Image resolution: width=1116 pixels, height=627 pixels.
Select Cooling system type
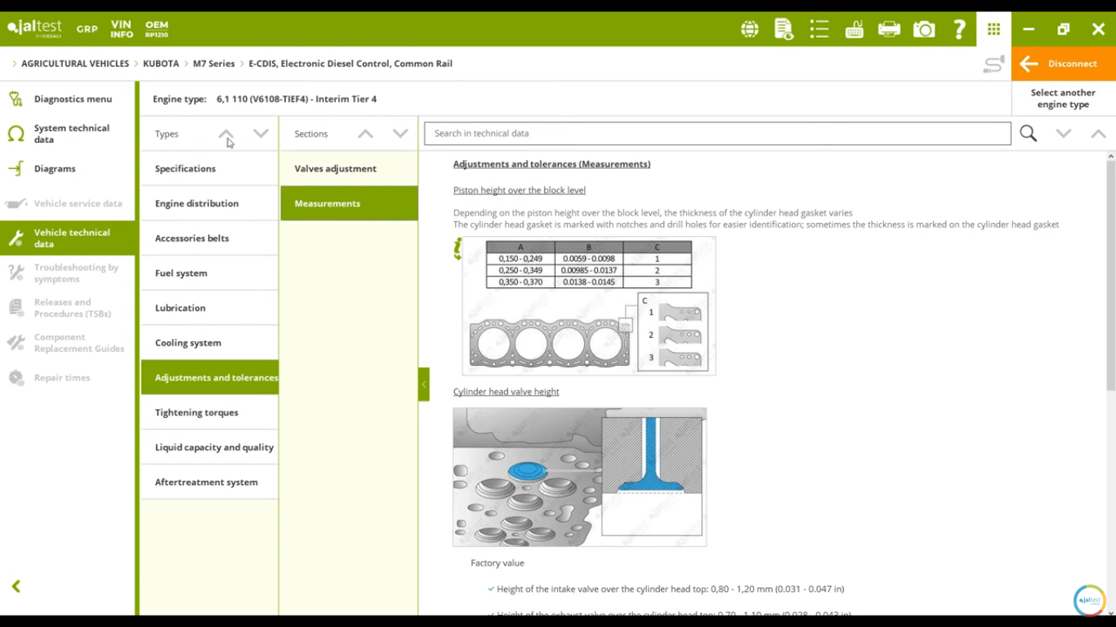(x=209, y=343)
